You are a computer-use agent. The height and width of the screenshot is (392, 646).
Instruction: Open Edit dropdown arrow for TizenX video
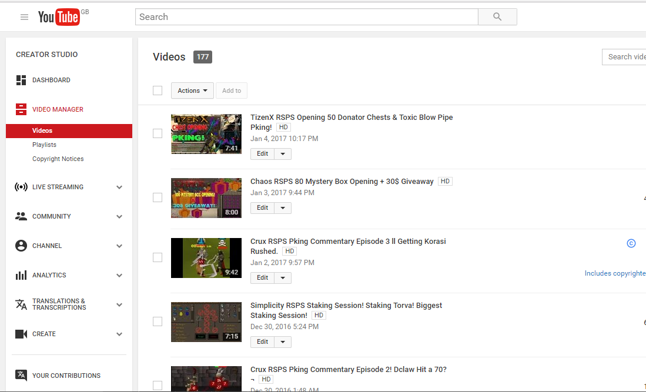283,153
